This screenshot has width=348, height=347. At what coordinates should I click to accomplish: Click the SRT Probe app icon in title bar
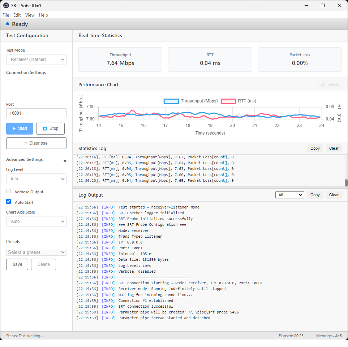6,5
